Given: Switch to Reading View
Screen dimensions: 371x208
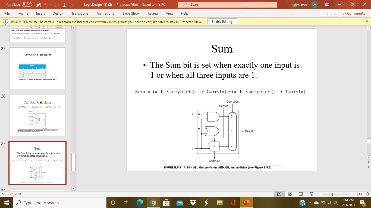Looking at the screenshot, I should tap(301, 194).
